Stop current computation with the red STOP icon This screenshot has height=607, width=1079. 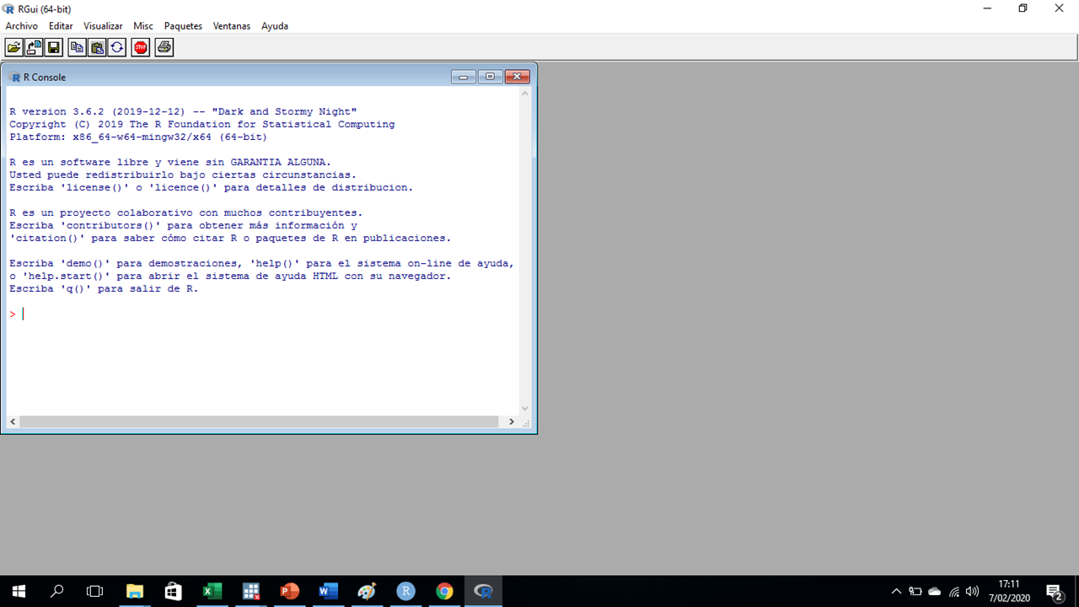click(x=141, y=48)
